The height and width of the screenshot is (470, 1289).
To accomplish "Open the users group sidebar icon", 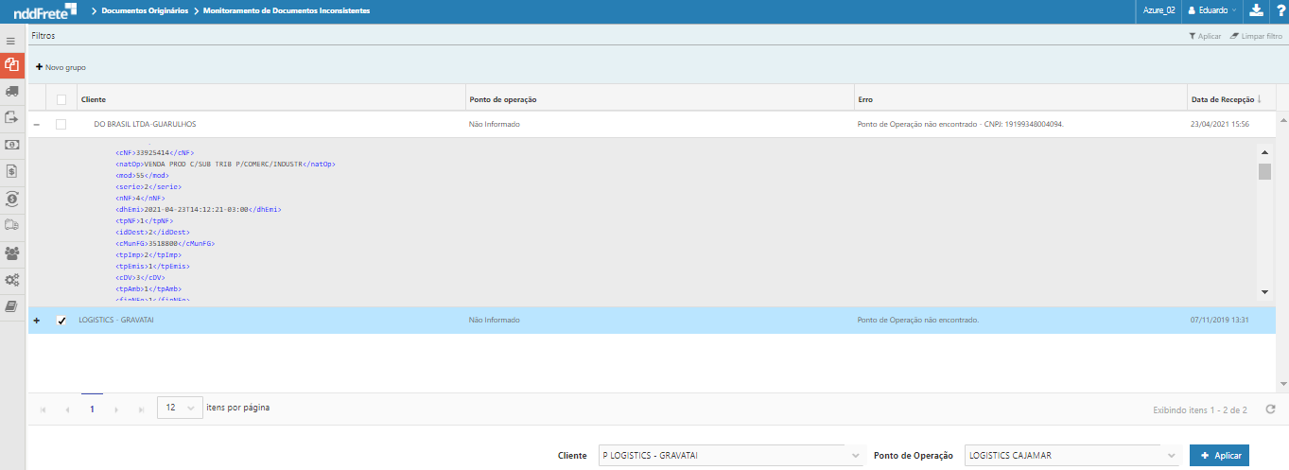I will point(11,253).
